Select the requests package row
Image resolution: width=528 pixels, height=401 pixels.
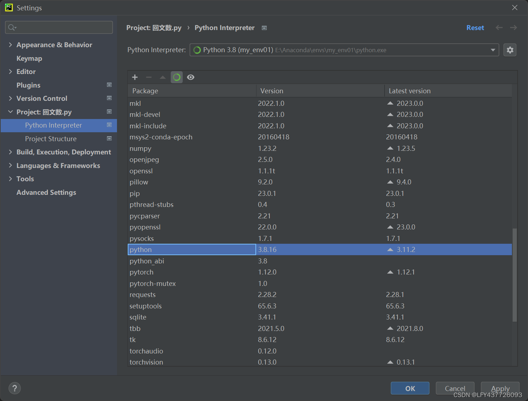(320, 294)
